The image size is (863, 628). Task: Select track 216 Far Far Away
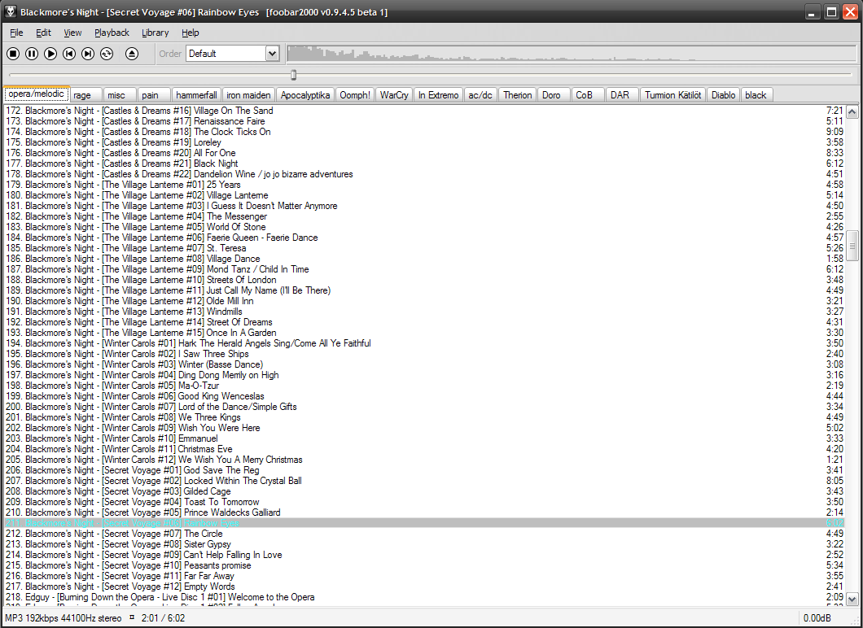click(424, 576)
